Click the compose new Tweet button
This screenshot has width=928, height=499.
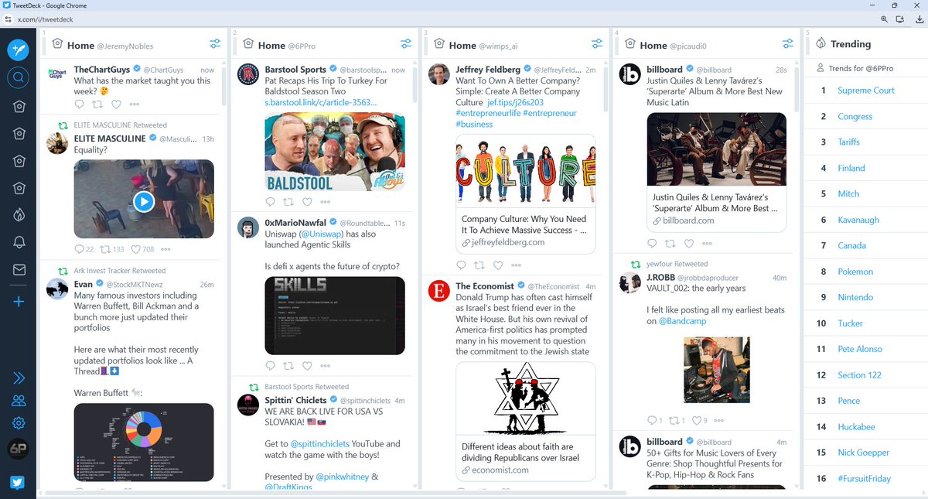[19, 50]
